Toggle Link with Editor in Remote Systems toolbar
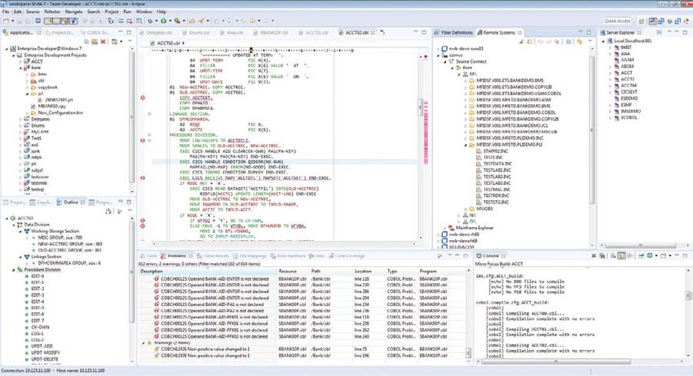Viewport: 693px width, 376px height. click(580, 42)
